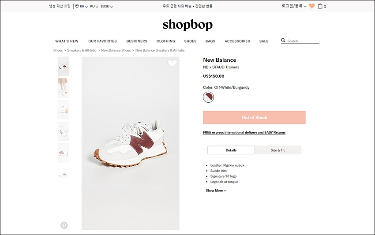Share product via Pinterest icon

pos(64,225)
